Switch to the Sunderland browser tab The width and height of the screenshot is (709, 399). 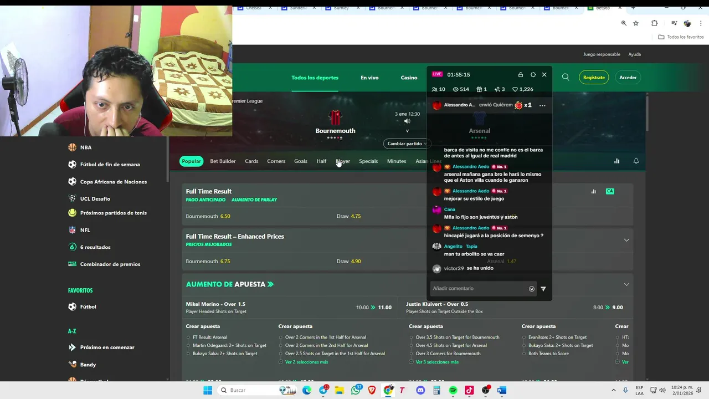point(298,8)
